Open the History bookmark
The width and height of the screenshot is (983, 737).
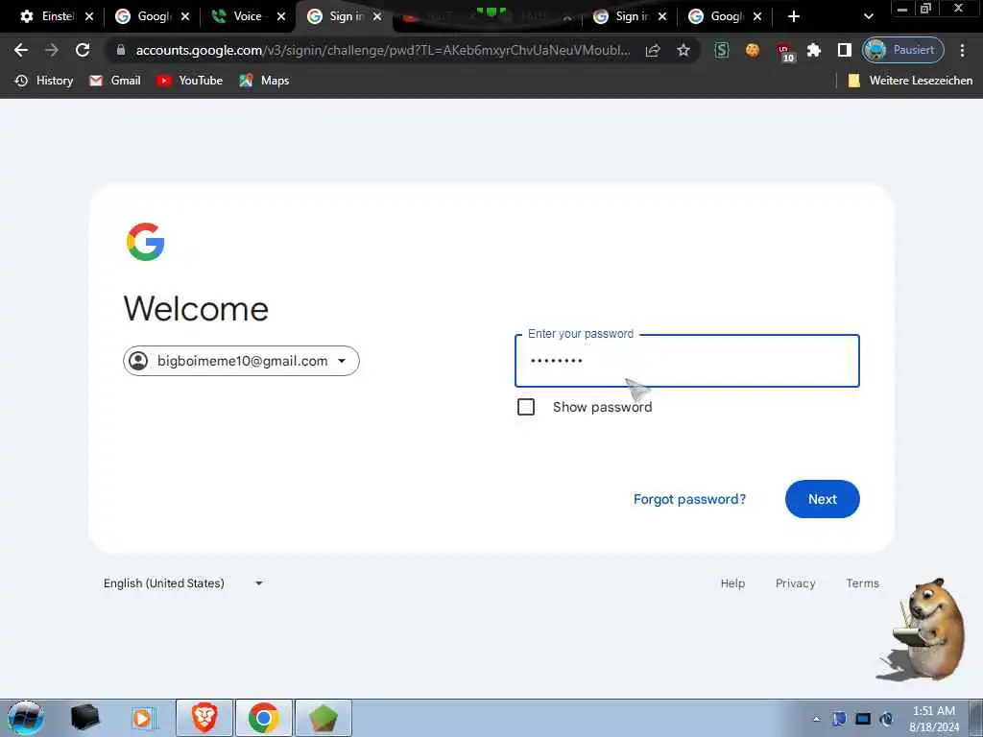click(44, 81)
